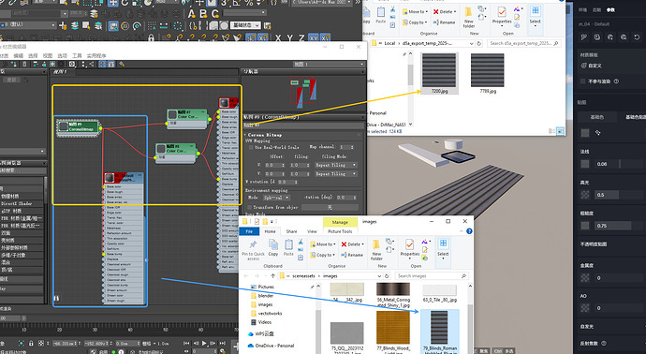
Task: Toggle Transform from object checkbox
Action: click(x=249, y=207)
